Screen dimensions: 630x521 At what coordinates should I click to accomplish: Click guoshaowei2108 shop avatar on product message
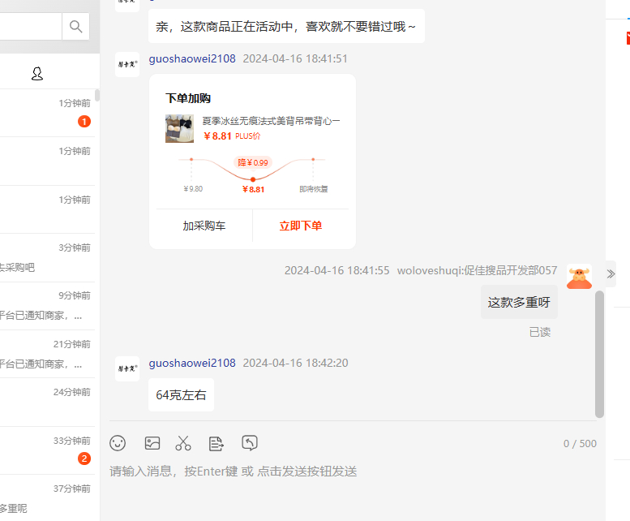[127, 64]
